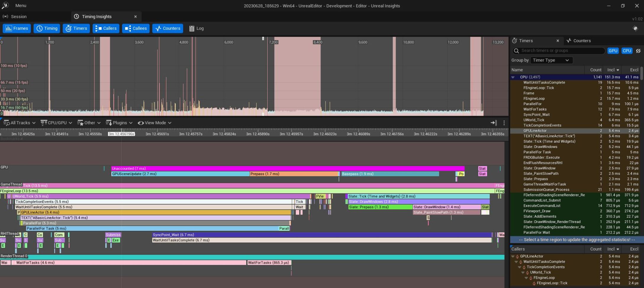644x288 pixels.
Task: Click the Unreal Engine logo icon
Action: (x=5, y=6)
